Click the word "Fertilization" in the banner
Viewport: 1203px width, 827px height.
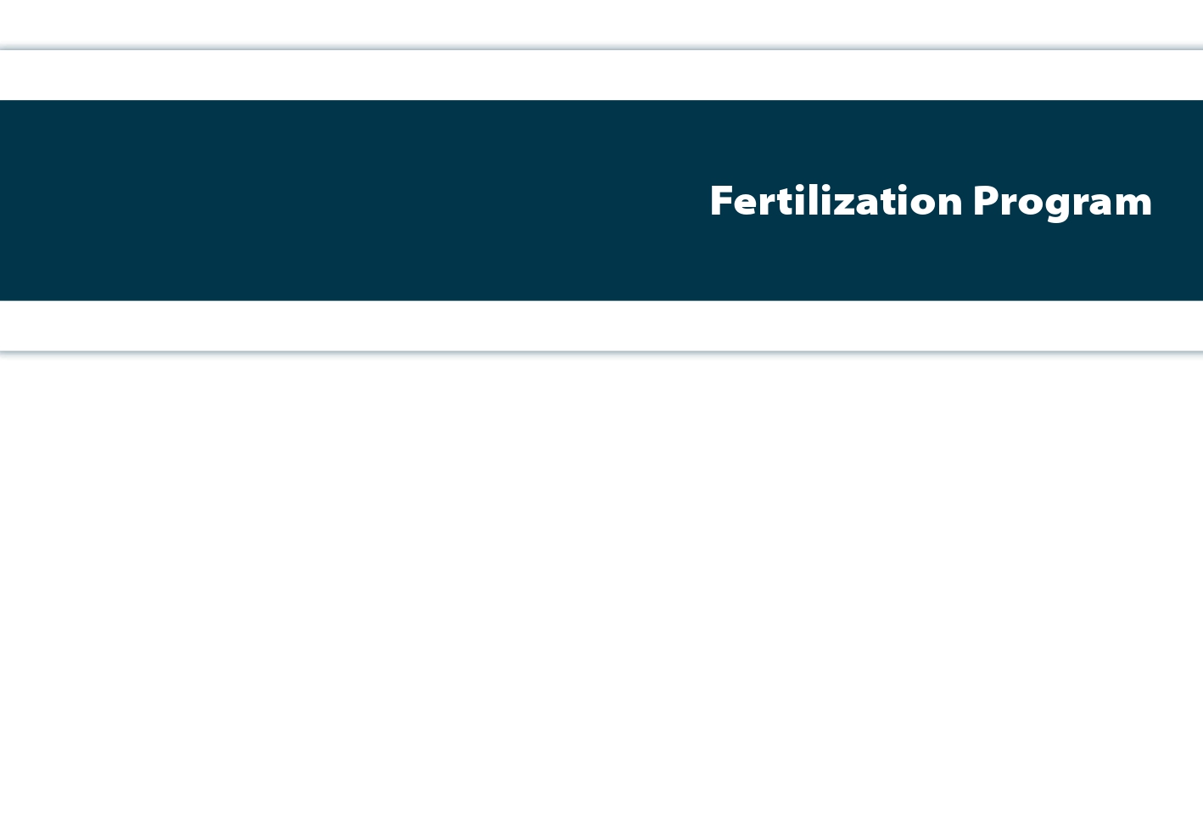pos(836,202)
